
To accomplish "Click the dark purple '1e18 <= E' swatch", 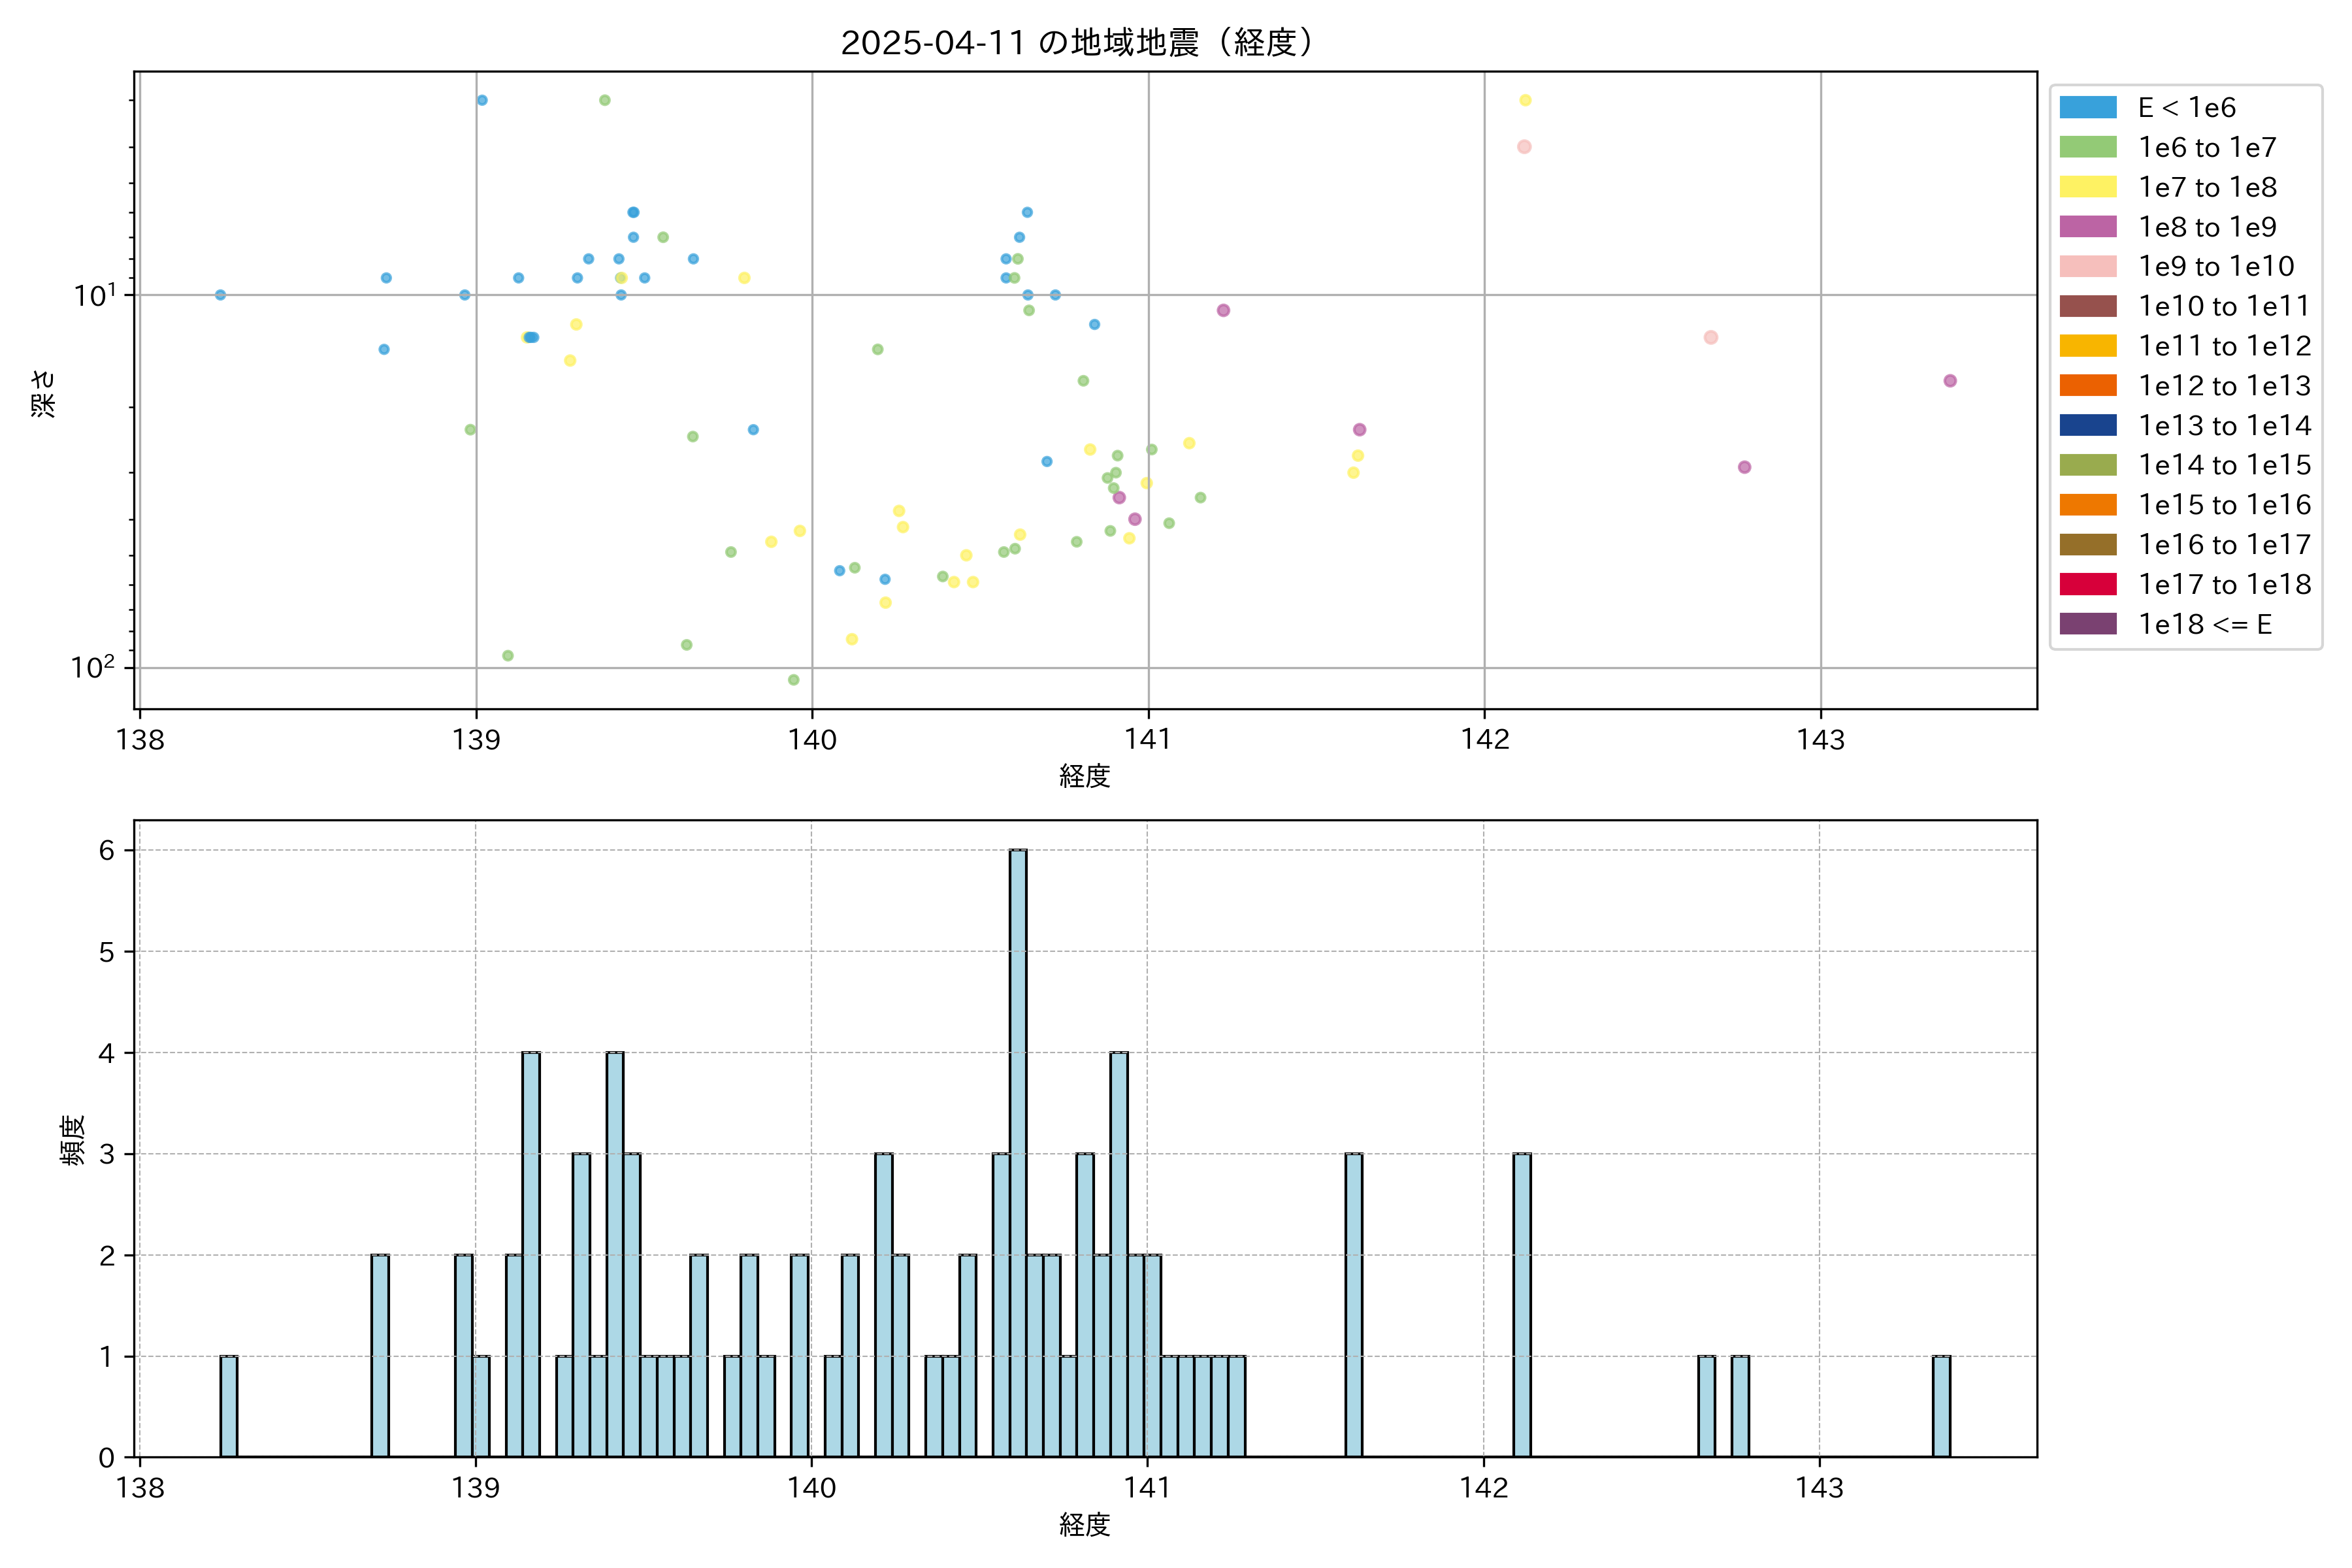I will 2087,624.
